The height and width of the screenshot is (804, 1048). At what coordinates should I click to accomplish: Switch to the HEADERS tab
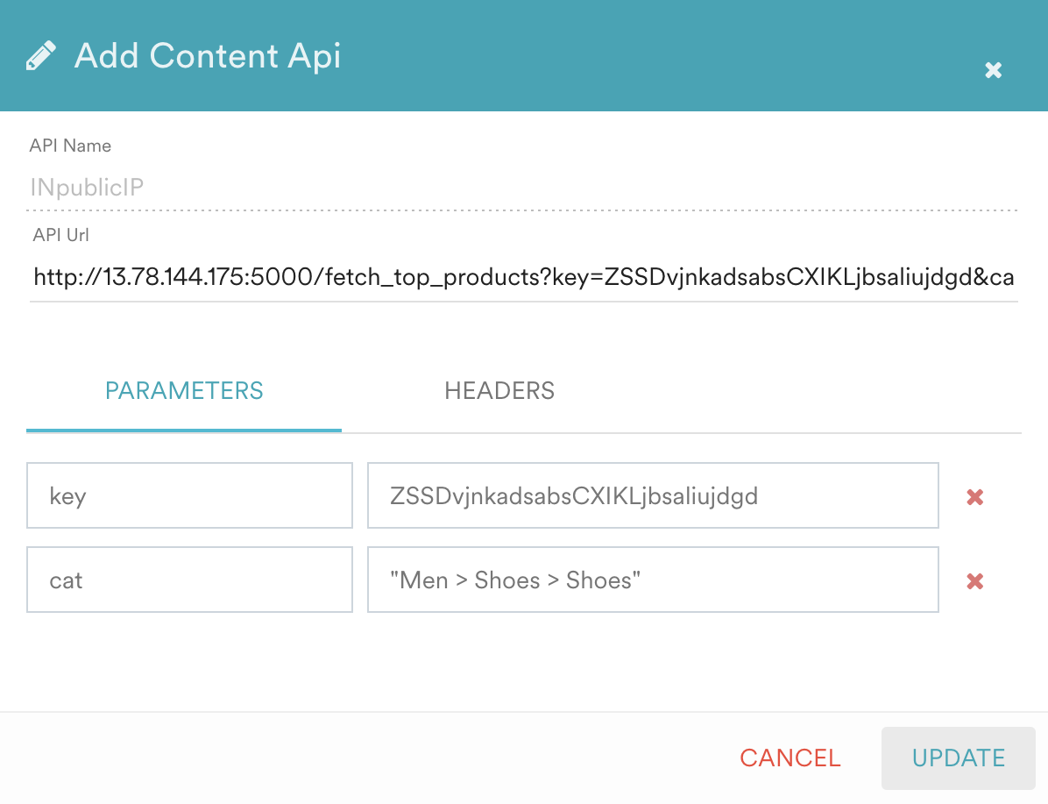point(499,390)
